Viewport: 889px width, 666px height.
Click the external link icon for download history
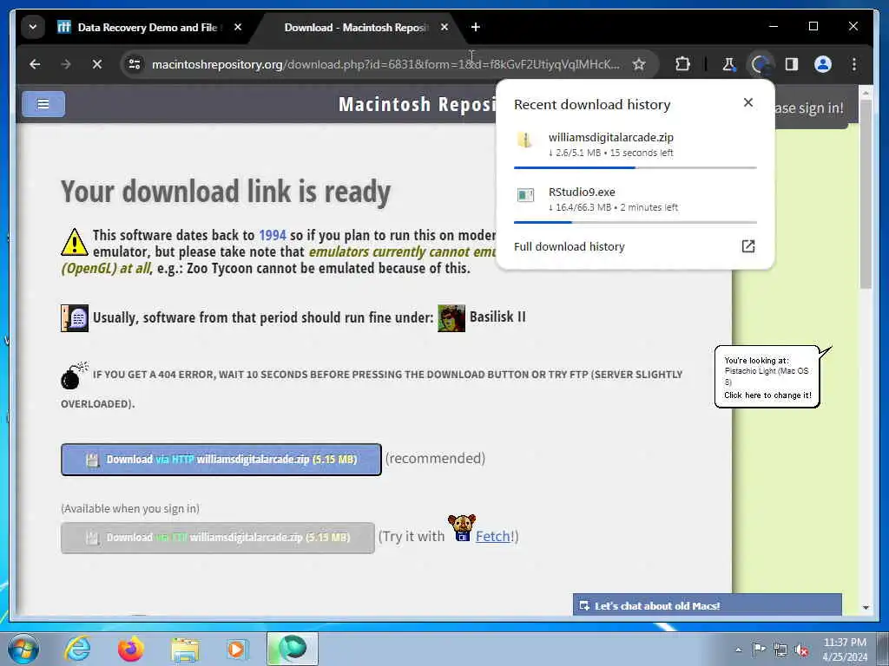[x=748, y=246]
